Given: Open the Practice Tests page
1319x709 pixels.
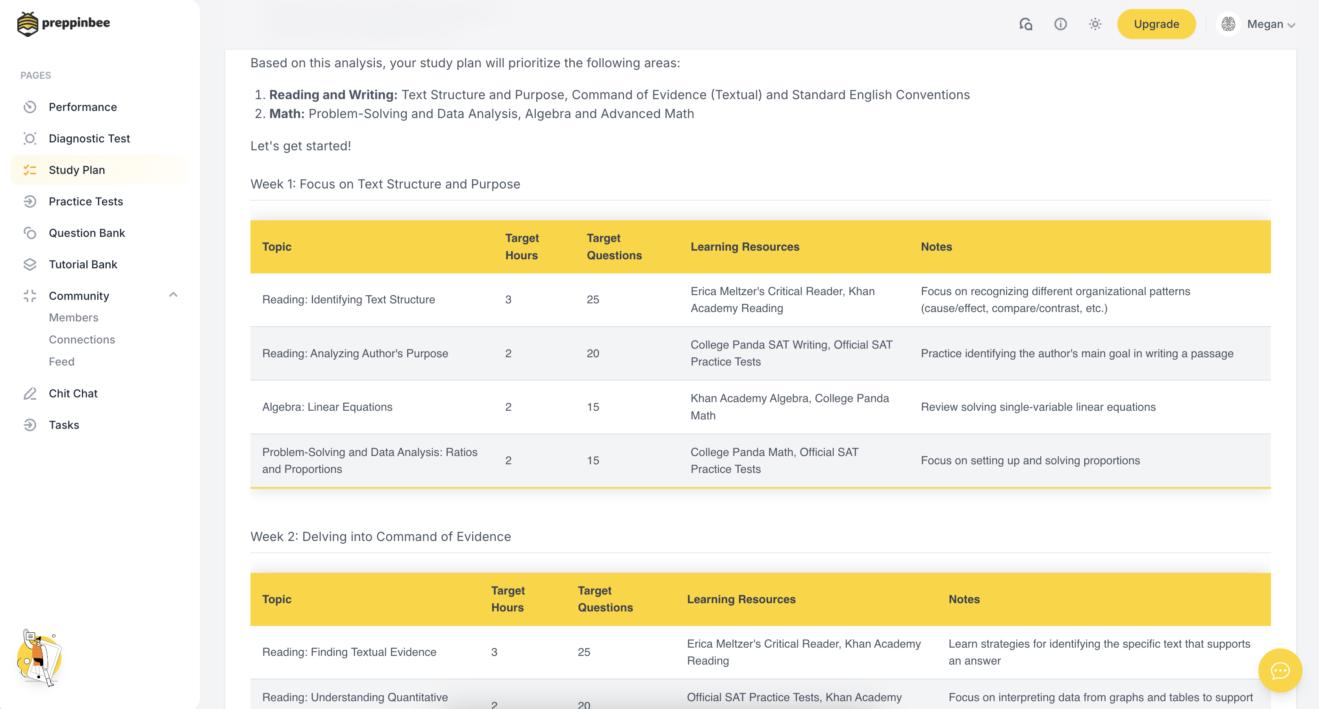Looking at the screenshot, I should (85, 201).
